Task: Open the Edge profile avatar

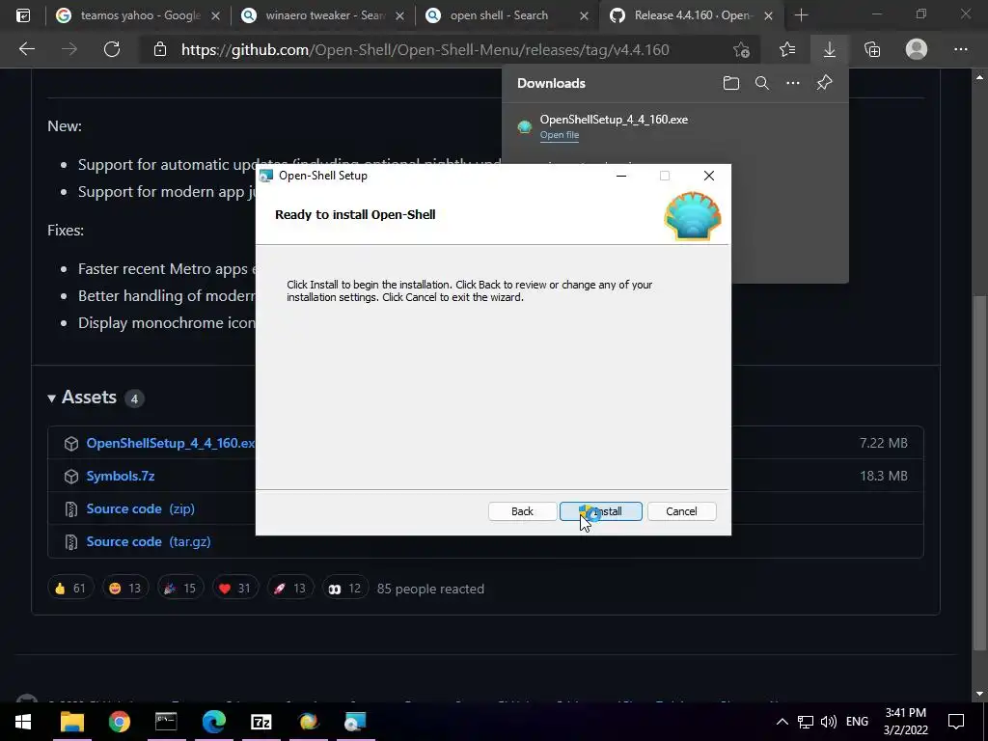Action: [917, 49]
